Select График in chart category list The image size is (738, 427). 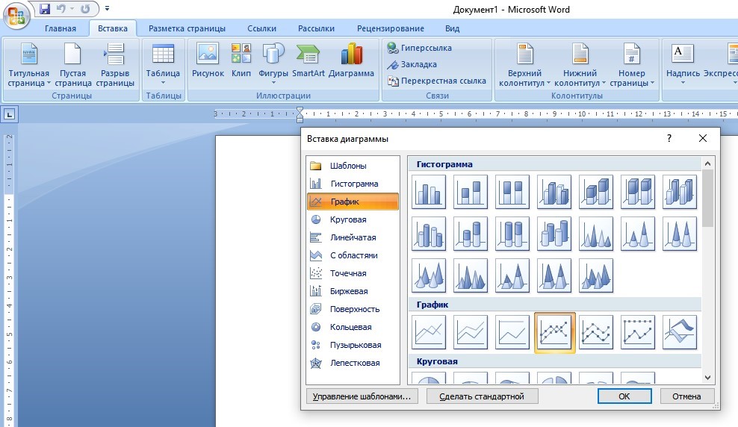353,202
